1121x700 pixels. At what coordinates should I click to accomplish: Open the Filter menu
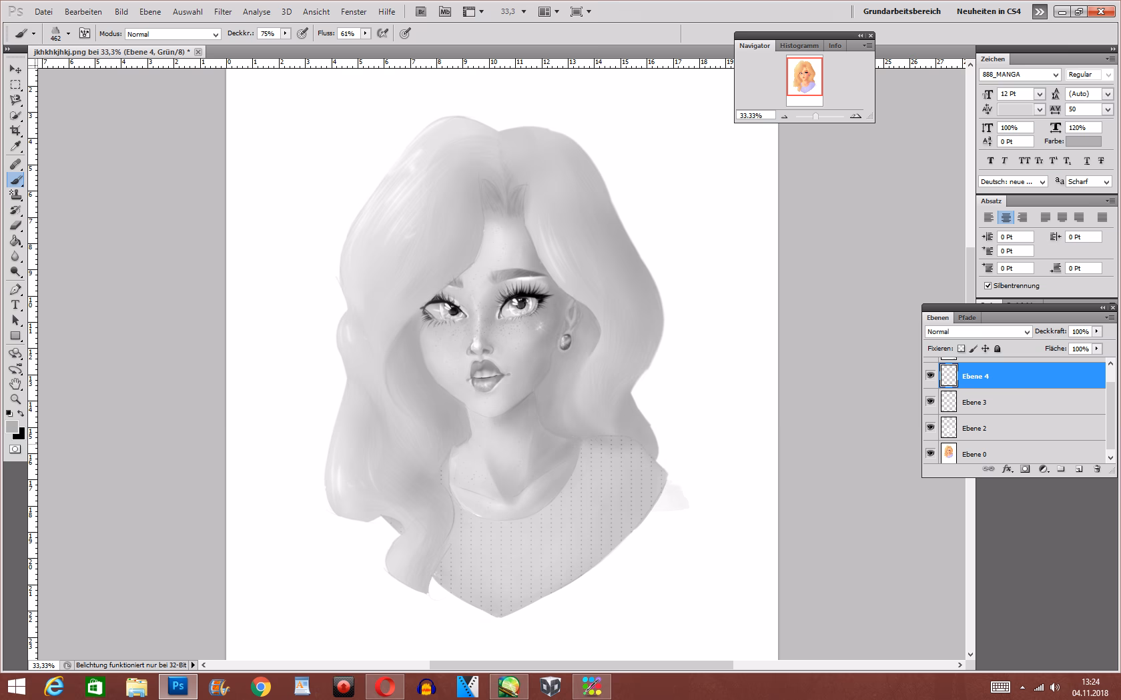pos(223,12)
